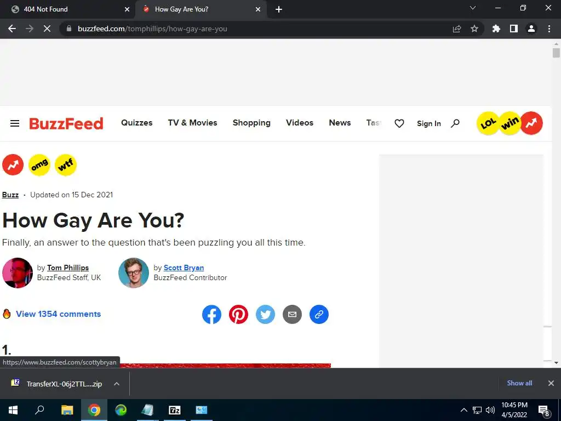Click Tom Phillips profile photo

tap(17, 273)
